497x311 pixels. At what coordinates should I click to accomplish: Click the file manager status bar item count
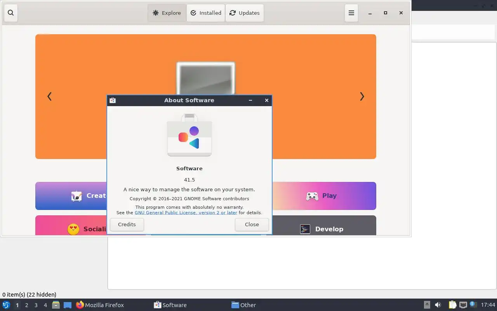point(29,295)
